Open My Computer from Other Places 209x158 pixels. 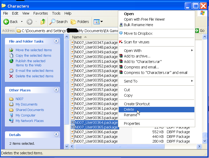coord(26,115)
